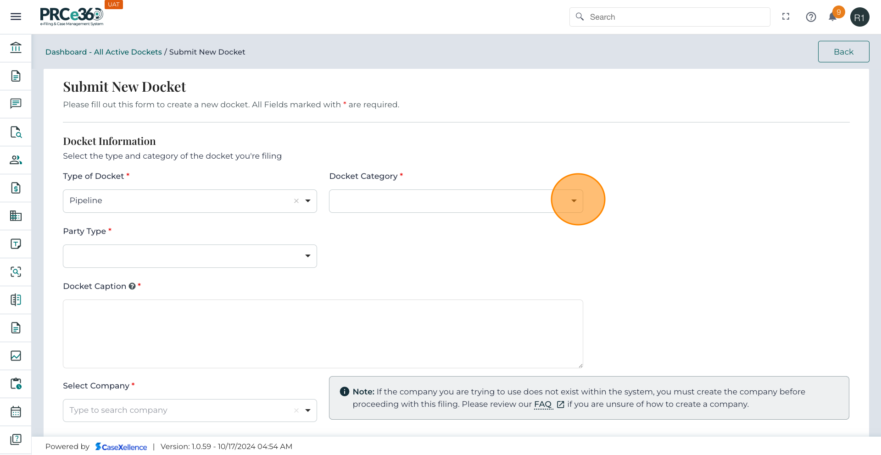Open the R1 user profile avatar
The image size is (881, 455).
coord(859,17)
